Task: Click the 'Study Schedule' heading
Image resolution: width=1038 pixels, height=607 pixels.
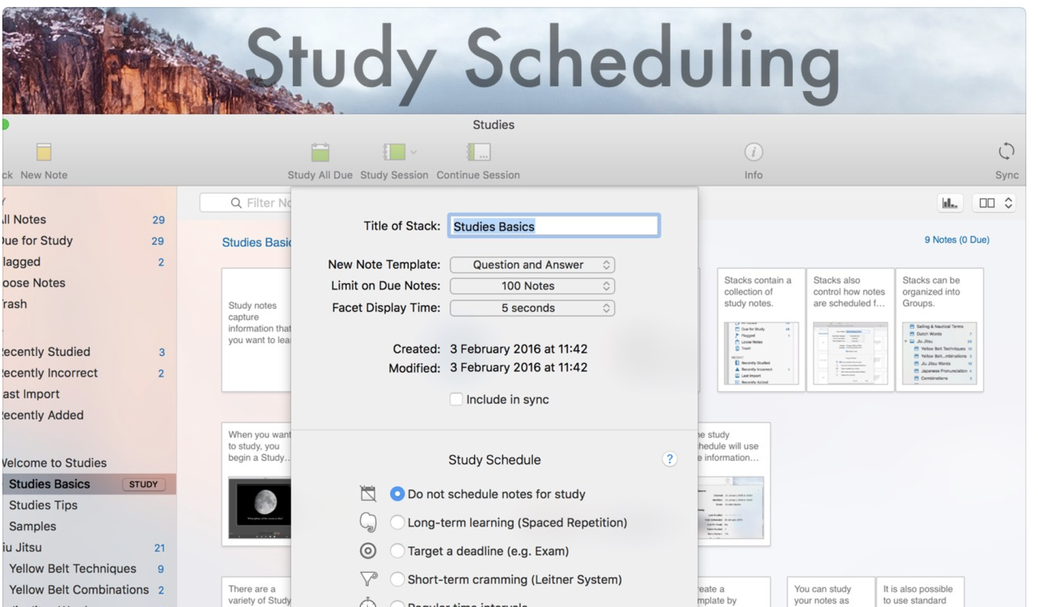Action: click(495, 460)
